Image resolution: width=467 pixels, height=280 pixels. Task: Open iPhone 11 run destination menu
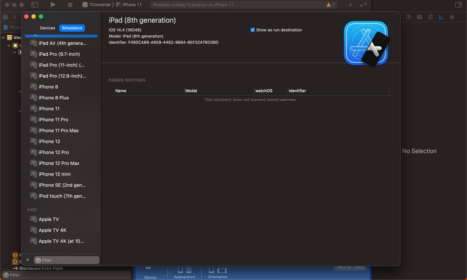129,5
